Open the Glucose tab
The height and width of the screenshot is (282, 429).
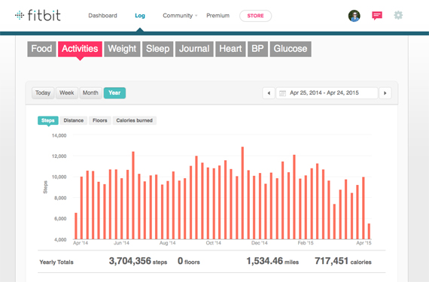click(291, 49)
